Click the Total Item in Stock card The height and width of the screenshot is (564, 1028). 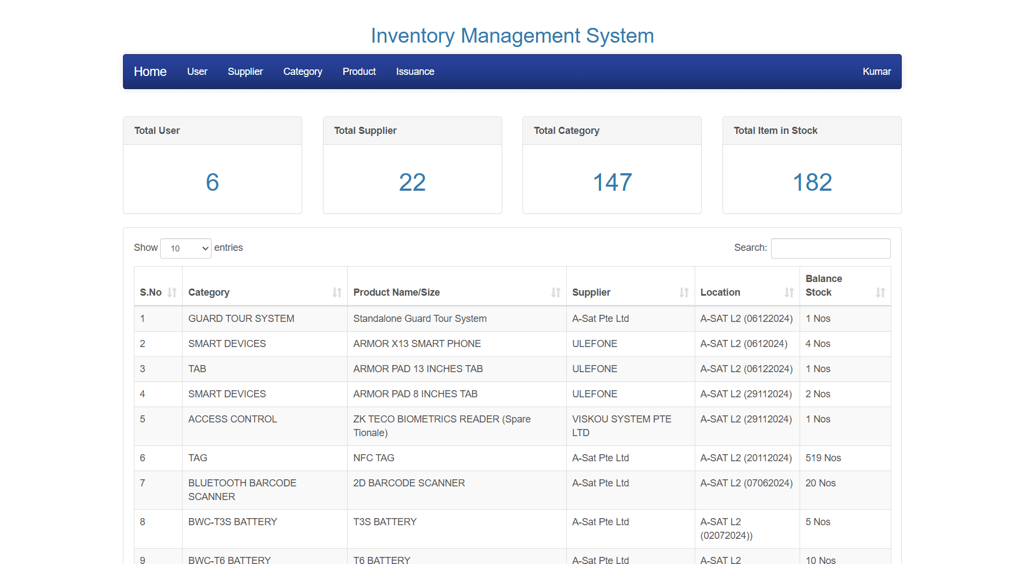click(812, 164)
